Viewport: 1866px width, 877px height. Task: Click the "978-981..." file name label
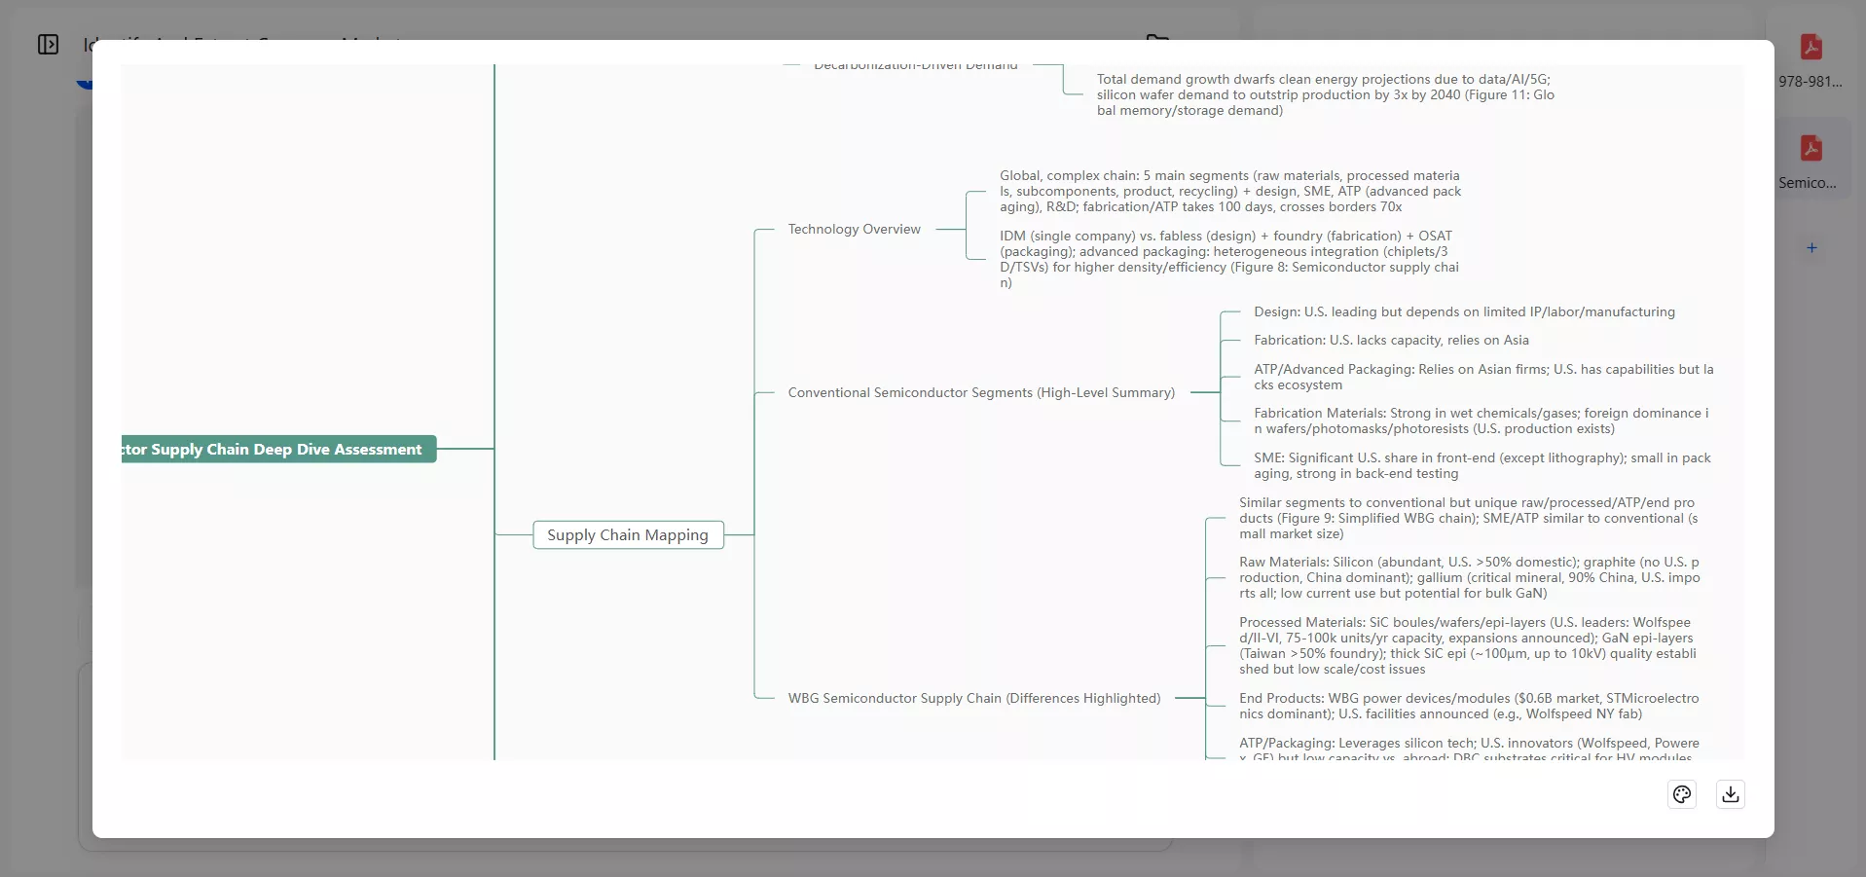point(1809,82)
